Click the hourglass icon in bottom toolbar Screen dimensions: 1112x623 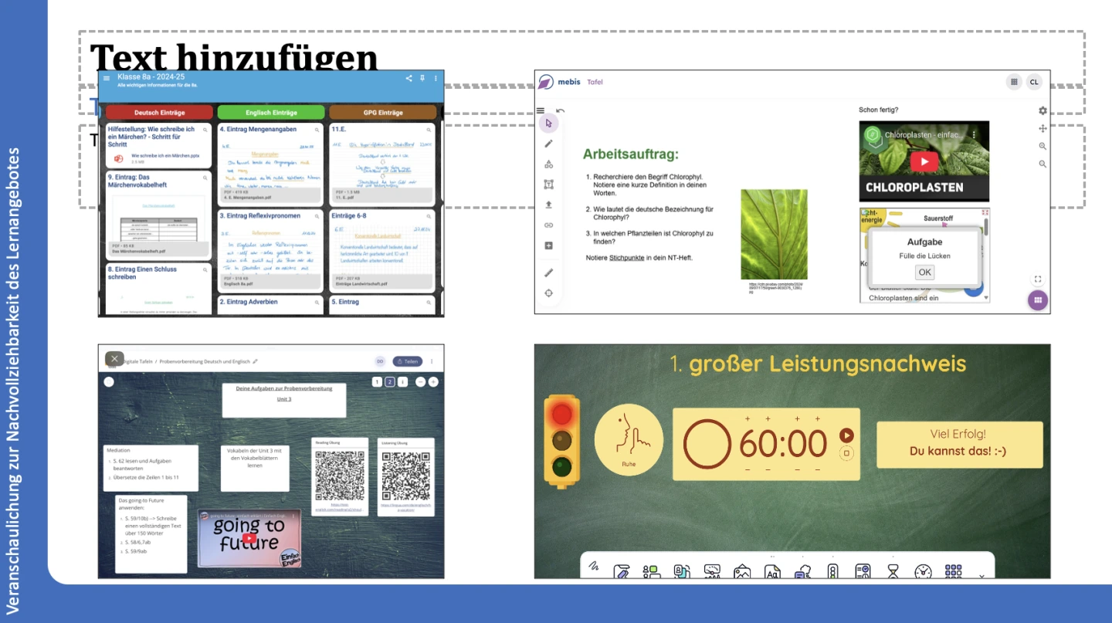[x=893, y=572]
